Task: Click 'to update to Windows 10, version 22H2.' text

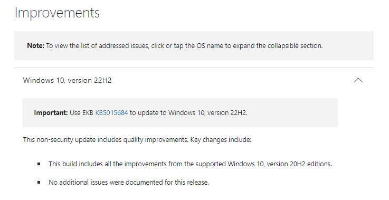Action: pyautogui.click(x=188, y=112)
